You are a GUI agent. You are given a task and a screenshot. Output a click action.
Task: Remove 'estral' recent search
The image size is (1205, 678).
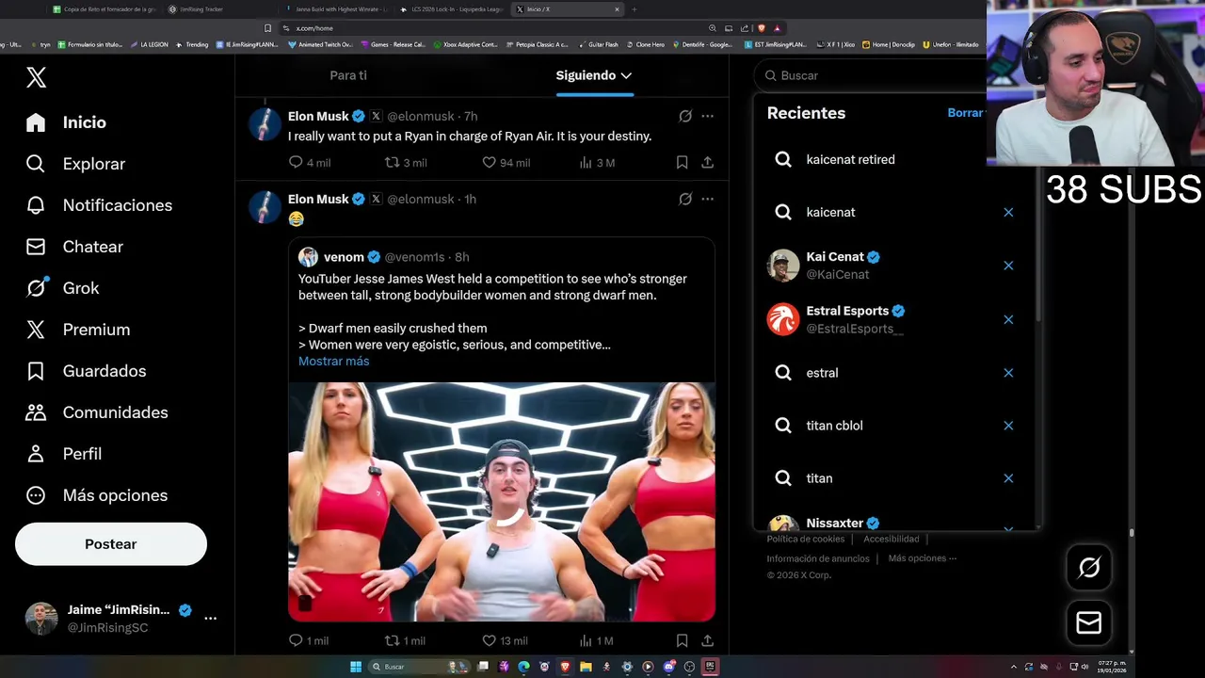coord(1008,373)
